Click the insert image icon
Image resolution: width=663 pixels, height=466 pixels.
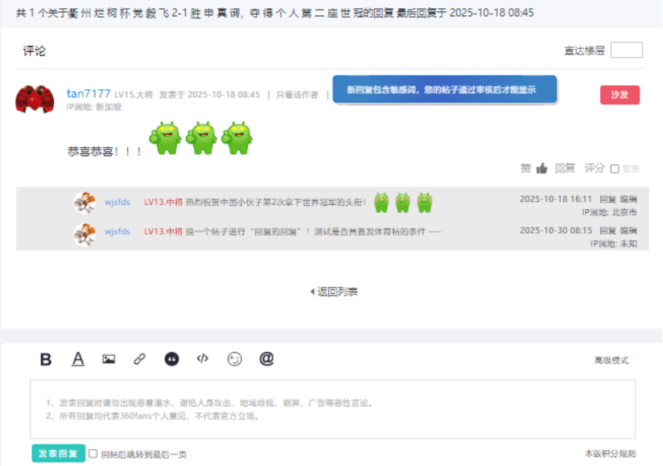pos(109,359)
